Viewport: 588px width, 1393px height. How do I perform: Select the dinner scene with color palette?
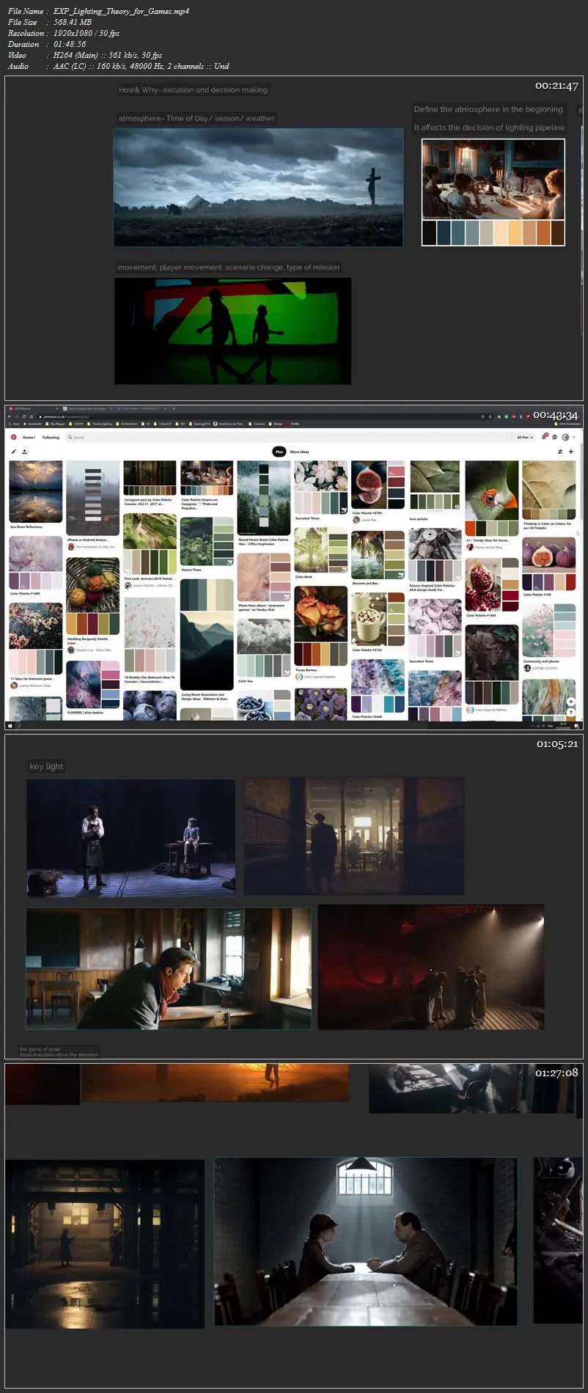click(493, 193)
